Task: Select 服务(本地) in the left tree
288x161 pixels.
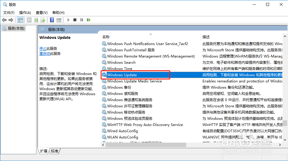Action: tap(13, 28)
